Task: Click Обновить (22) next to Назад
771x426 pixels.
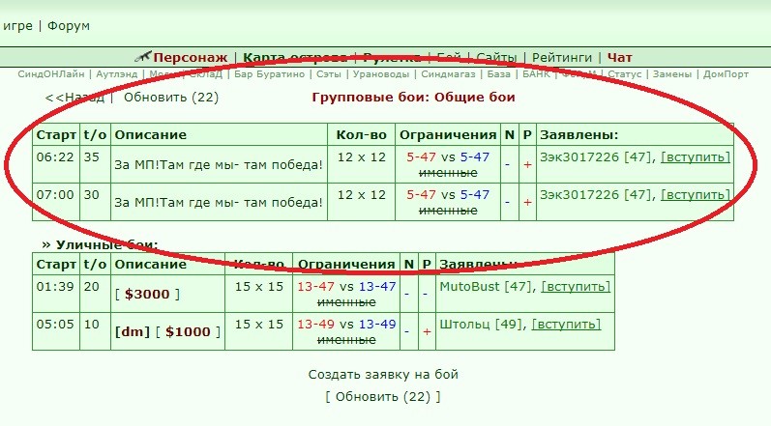Action: 171,98
